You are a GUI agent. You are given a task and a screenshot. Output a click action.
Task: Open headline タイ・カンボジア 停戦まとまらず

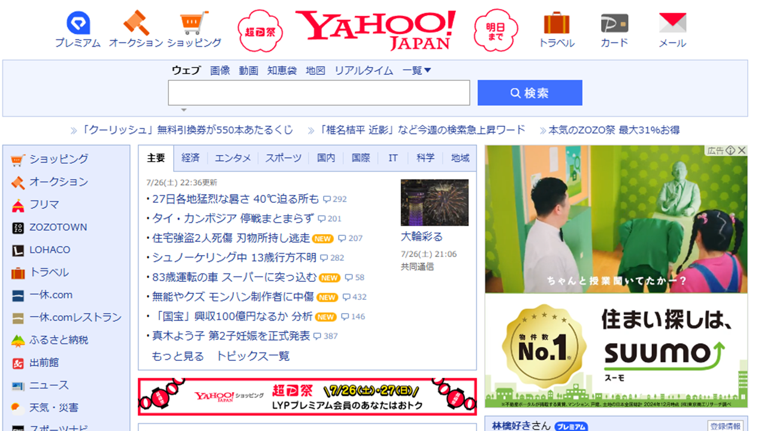click(232, 218)
